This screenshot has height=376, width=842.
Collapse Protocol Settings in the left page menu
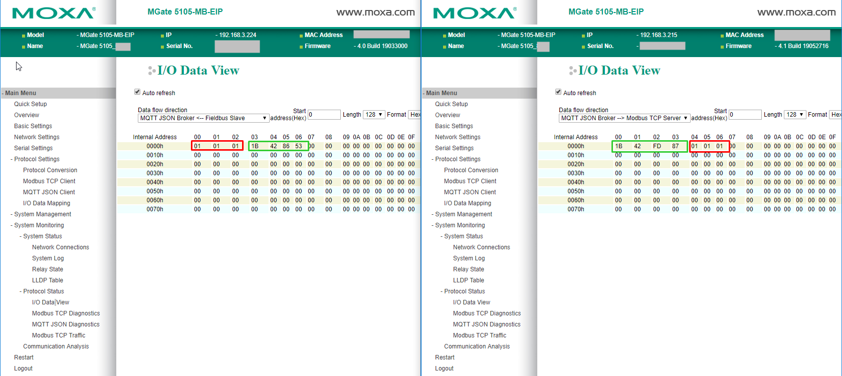click(37, 159)
